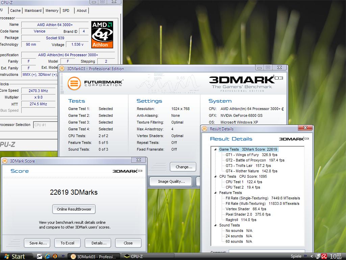This screenshot has height=260, width=346.
Task: Click Save As... in score dialog
Action: (x=37, y=243)
